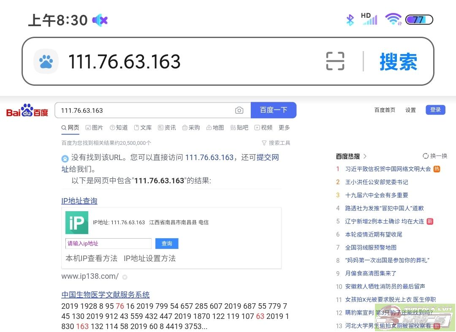Tap the Baidu paw icon in address bar
Viewport: 456px width, 332px height.
pyautogui.click(x=46, y=61)
